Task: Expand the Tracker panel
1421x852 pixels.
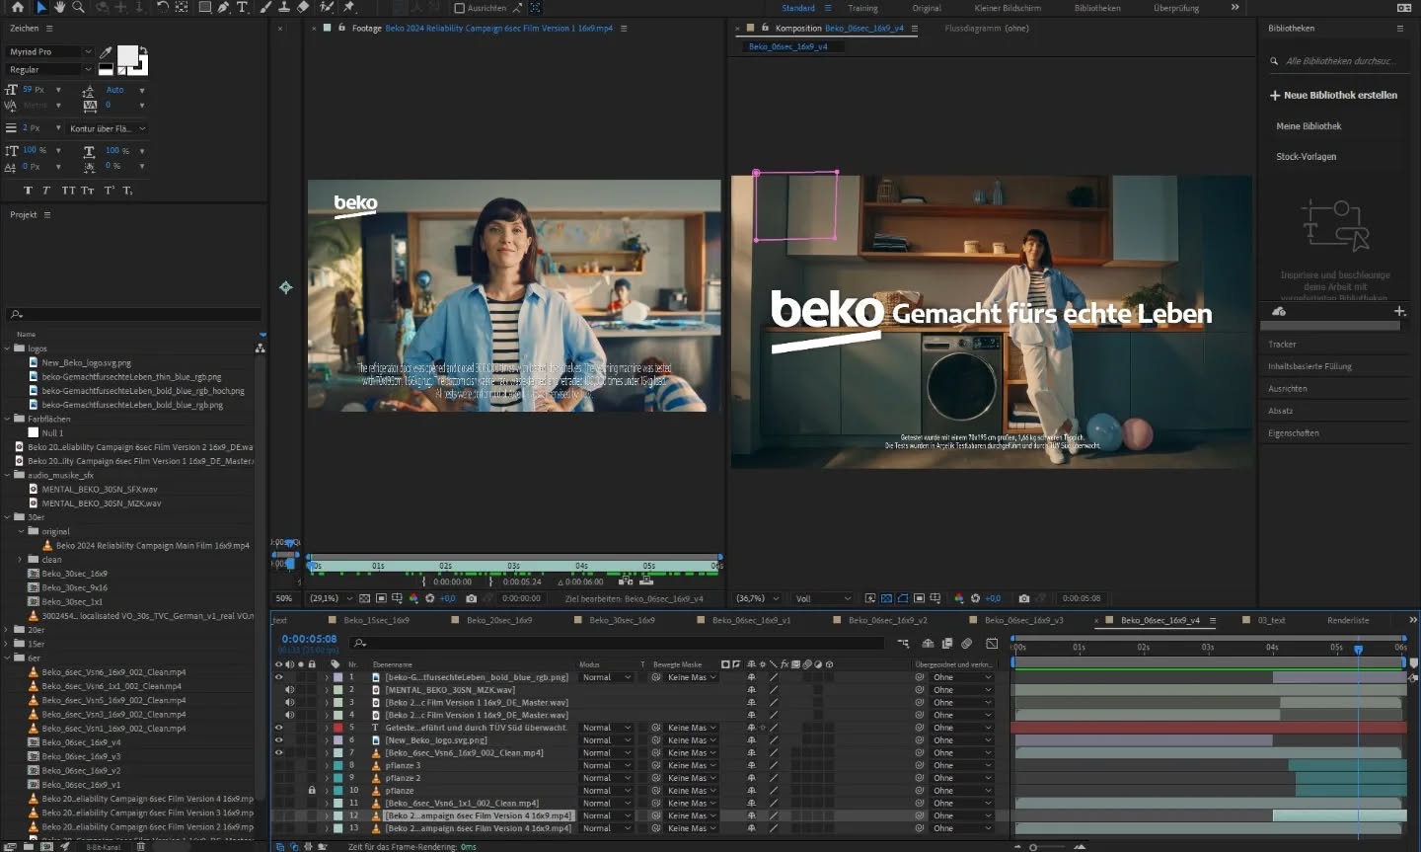Action: click(1282, 345)
